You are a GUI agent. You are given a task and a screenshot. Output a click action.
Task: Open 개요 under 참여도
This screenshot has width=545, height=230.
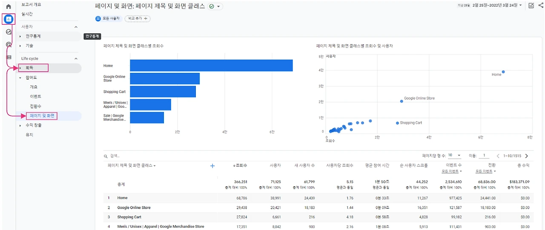click(x=34, y=87)
